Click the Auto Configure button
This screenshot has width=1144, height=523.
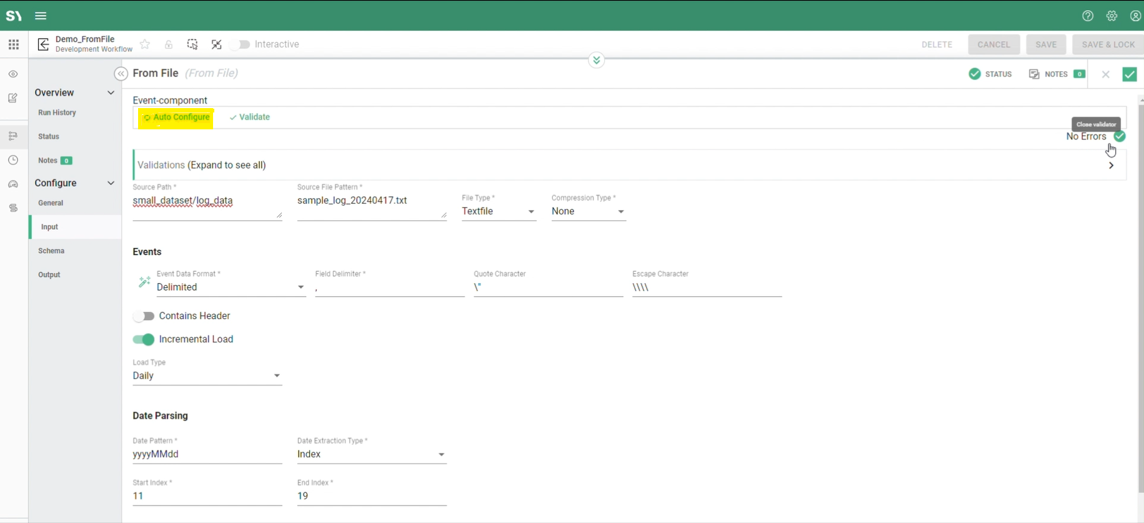coord(176,117)
